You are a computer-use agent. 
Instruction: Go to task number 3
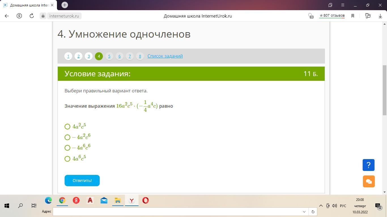tap(89, 56)
